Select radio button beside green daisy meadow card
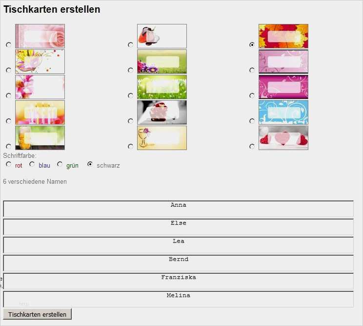The height and width of the screenshot is (326, 363). (x=130, y=96)
